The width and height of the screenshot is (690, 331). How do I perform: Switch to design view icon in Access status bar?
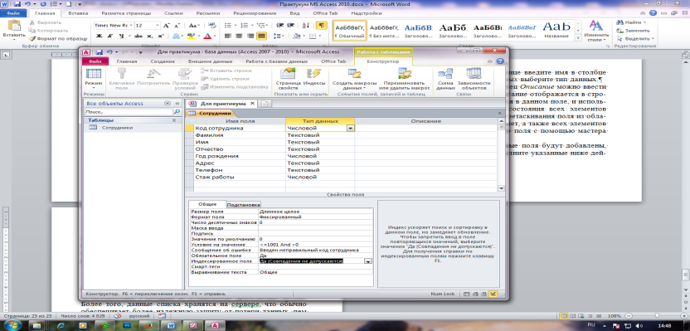pos(493,294)
